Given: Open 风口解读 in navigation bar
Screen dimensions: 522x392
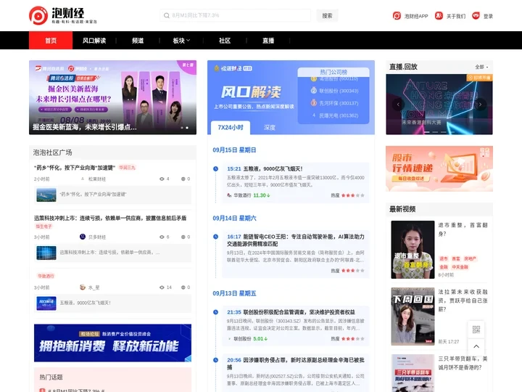Looking at the screenshot, I should pyautogui.click(x=94, y=41).
